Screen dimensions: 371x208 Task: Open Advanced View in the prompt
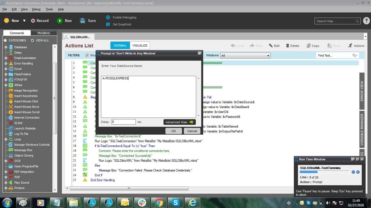coord(180,122)
